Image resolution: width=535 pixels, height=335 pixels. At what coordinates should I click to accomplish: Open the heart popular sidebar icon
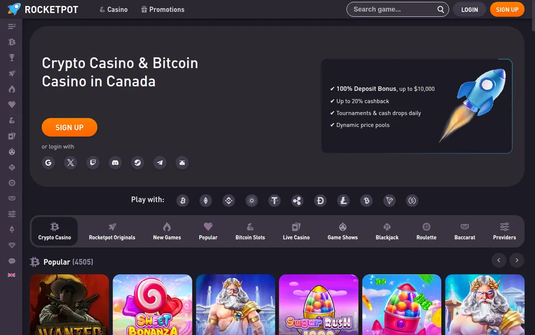point(12,105)
